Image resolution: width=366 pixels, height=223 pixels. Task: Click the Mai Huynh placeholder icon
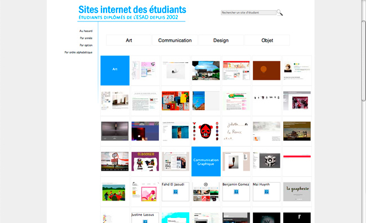tap(266, 192)
